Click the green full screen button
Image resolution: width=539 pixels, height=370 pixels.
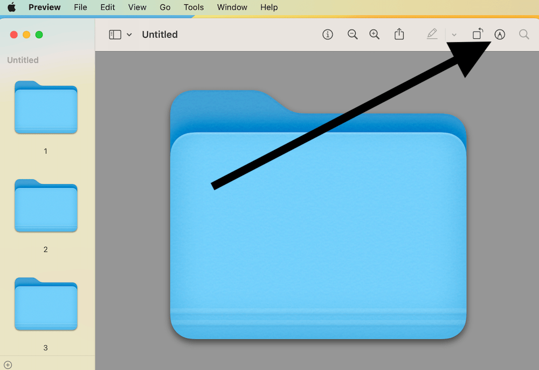pyautogui.click(x=39, y=34)
